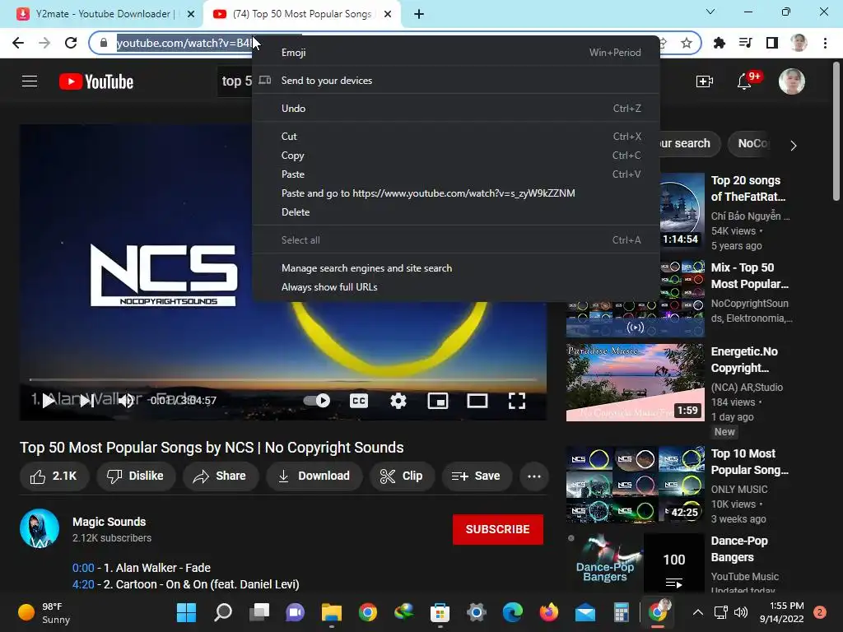Image resolution: width=843 pixels, height=632 pixels.
Task: Select Copy in context menu
Action: click(456, 156)
